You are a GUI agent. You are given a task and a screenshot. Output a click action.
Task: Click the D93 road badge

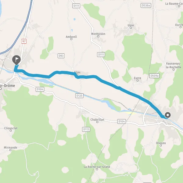click(61, 56)
